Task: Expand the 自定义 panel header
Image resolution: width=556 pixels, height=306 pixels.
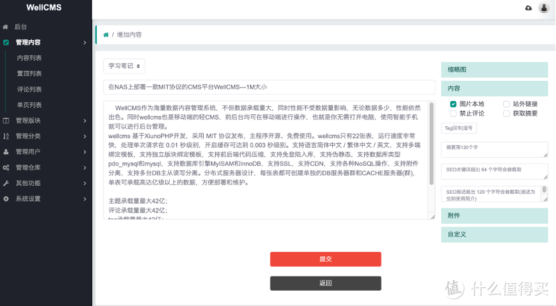Action: [x=495, y=235]
